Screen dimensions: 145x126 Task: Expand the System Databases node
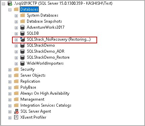[16, 16]
